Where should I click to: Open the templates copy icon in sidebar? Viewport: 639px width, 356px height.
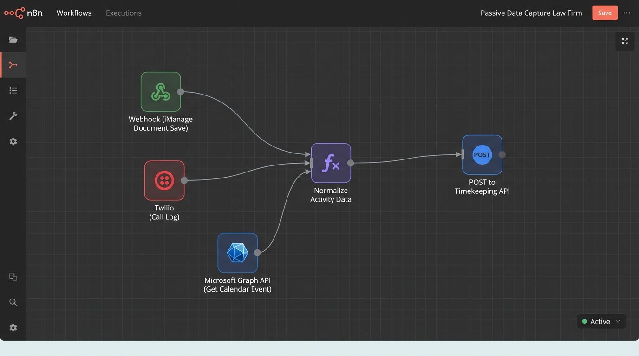[x=13, y=277]
